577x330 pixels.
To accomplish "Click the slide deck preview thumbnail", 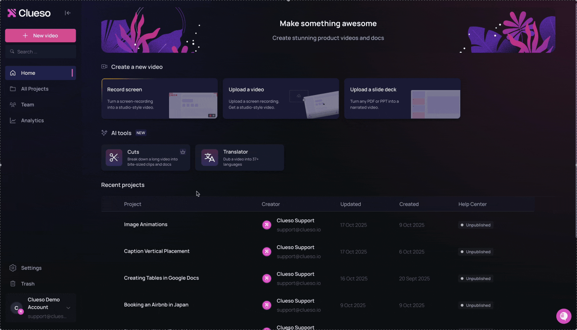I will (435, 104).
